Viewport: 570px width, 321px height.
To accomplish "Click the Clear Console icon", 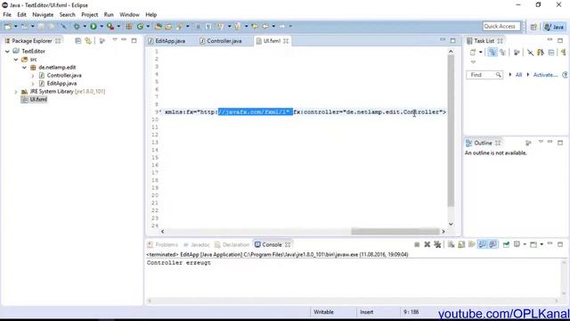I will (x=452, y=244).
